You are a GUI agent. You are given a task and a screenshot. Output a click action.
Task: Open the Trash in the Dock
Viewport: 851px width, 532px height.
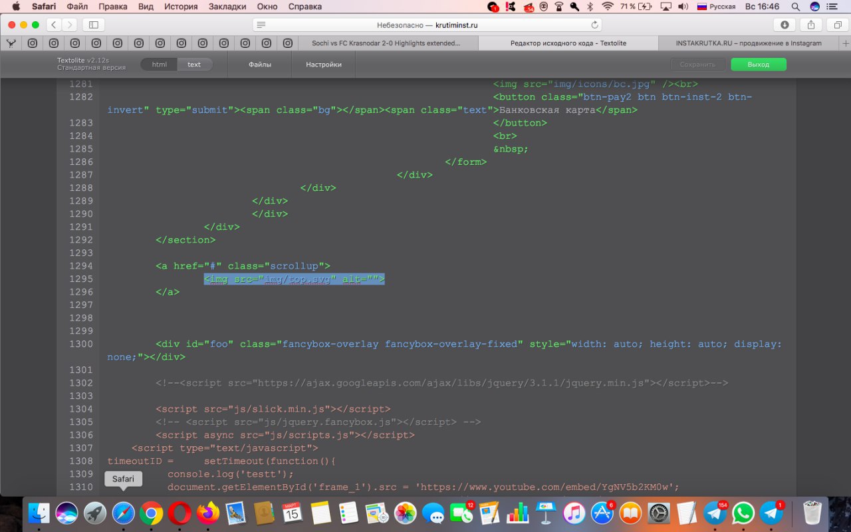tap(812, 513)
